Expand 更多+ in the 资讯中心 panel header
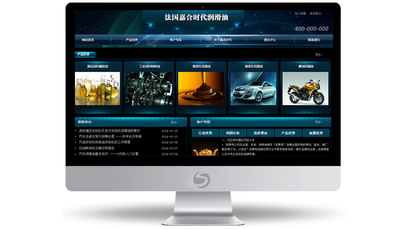 point(174,122)
